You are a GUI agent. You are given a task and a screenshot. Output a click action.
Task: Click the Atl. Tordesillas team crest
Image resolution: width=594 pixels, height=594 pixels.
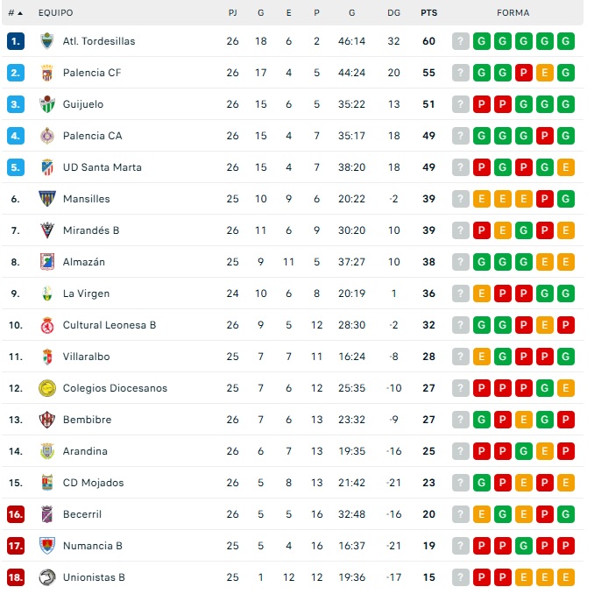tap(47, 41)
